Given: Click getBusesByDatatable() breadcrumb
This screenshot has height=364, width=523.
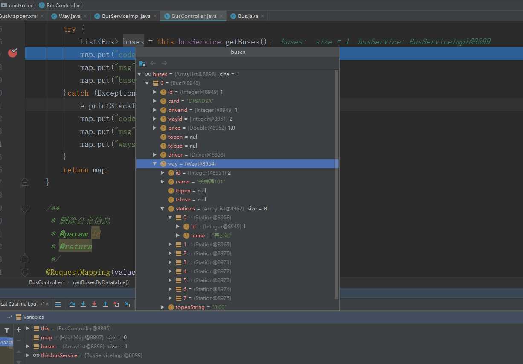Looking at the screenshot, I should (101, 282).
